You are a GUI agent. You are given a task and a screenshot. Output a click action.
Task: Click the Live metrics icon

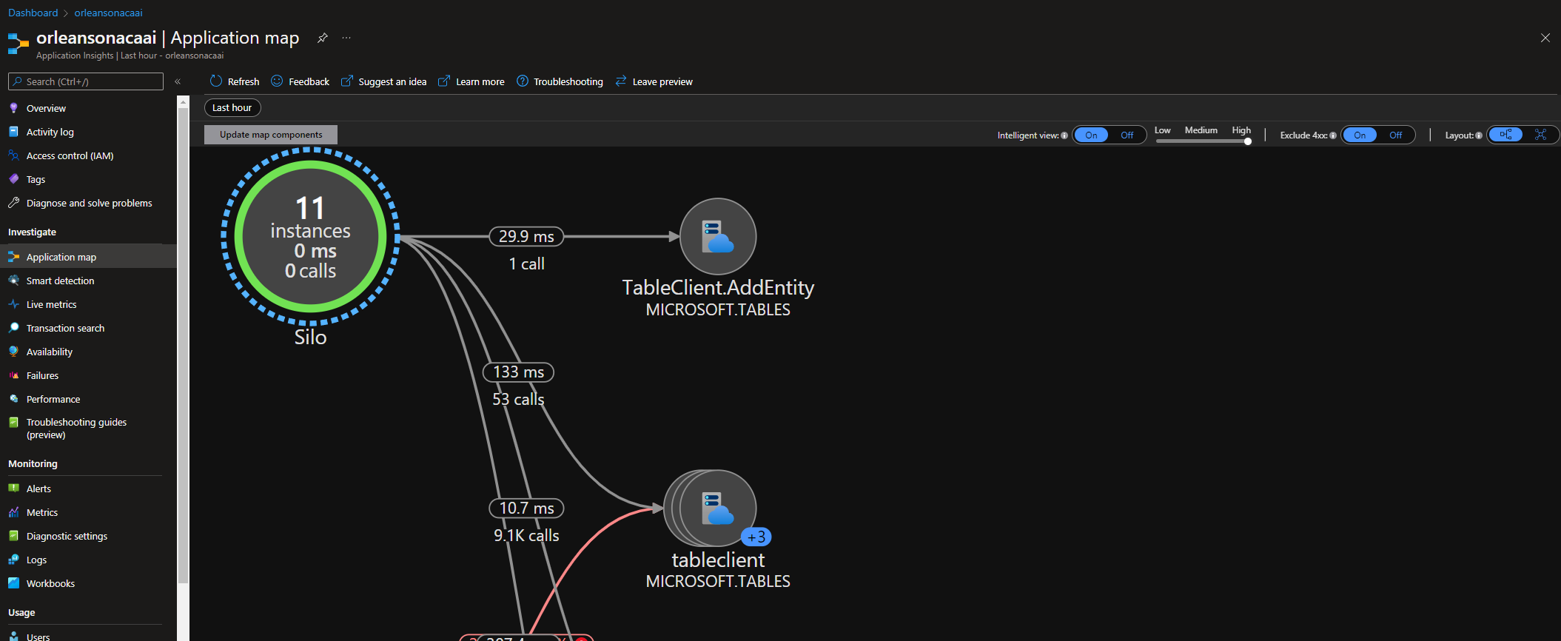pyautogui.click(x=13, y=303)
